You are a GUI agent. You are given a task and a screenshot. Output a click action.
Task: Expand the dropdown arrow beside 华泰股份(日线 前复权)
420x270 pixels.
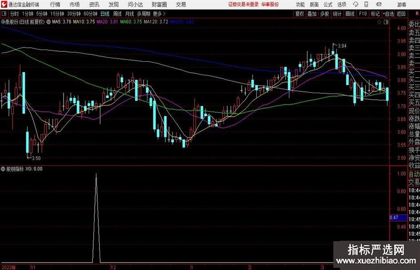[48, 22]
